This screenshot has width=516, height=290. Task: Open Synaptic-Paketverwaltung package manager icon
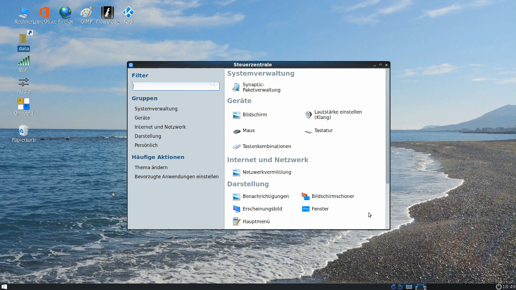point(236,87)
